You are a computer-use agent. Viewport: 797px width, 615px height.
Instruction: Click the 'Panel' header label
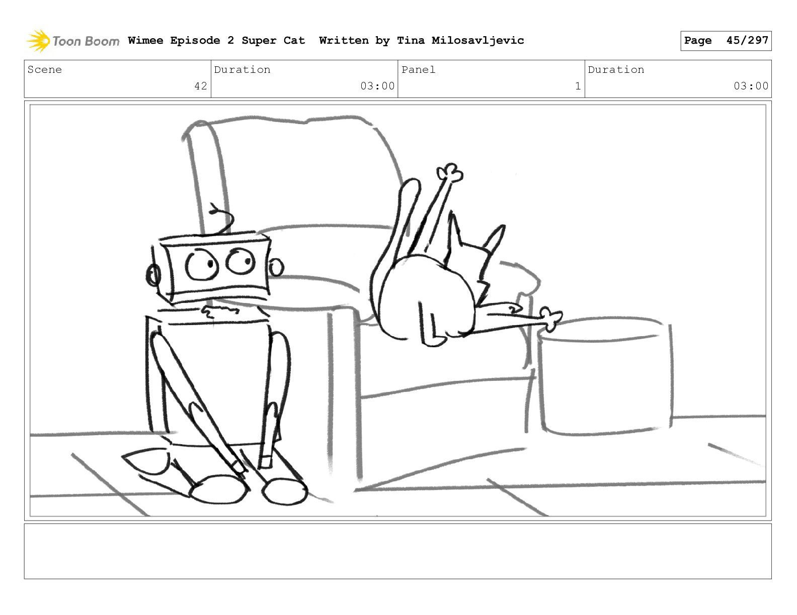coord(419,69)
